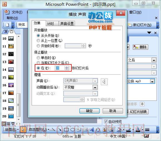161x141 pixels.
Task: Open the 公族.mp3 animation item dropdown
Action: coord(152,81)
